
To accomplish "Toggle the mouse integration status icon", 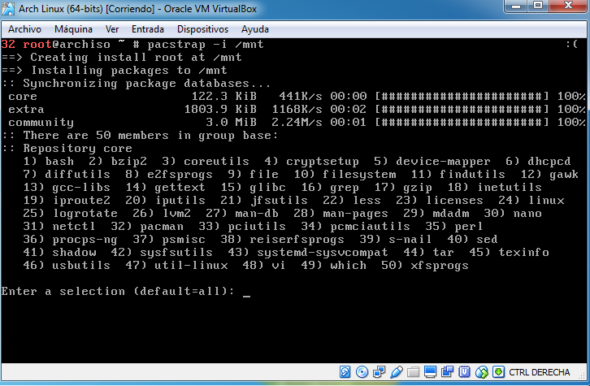I will tap(481, 372).
